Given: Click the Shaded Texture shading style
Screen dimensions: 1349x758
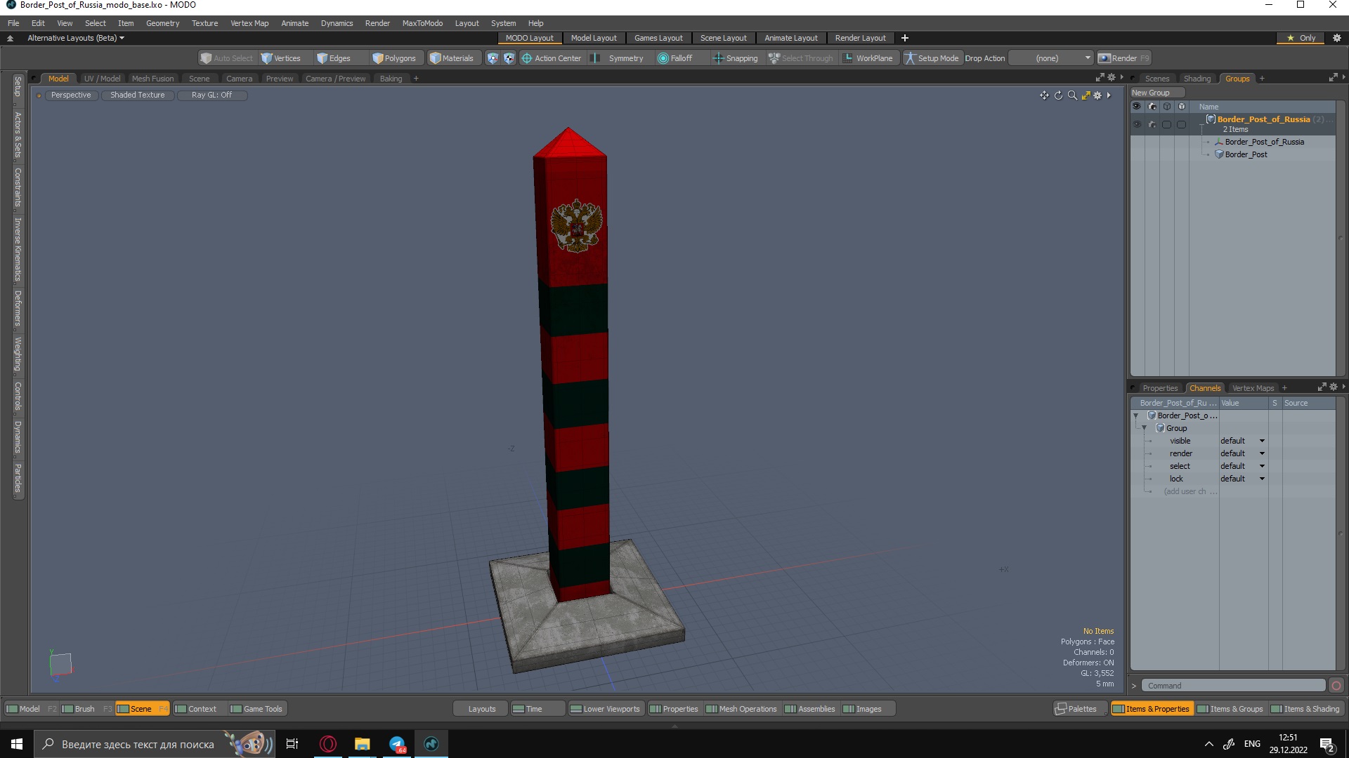Looking at the screenshot, I should tap(137, 95).
